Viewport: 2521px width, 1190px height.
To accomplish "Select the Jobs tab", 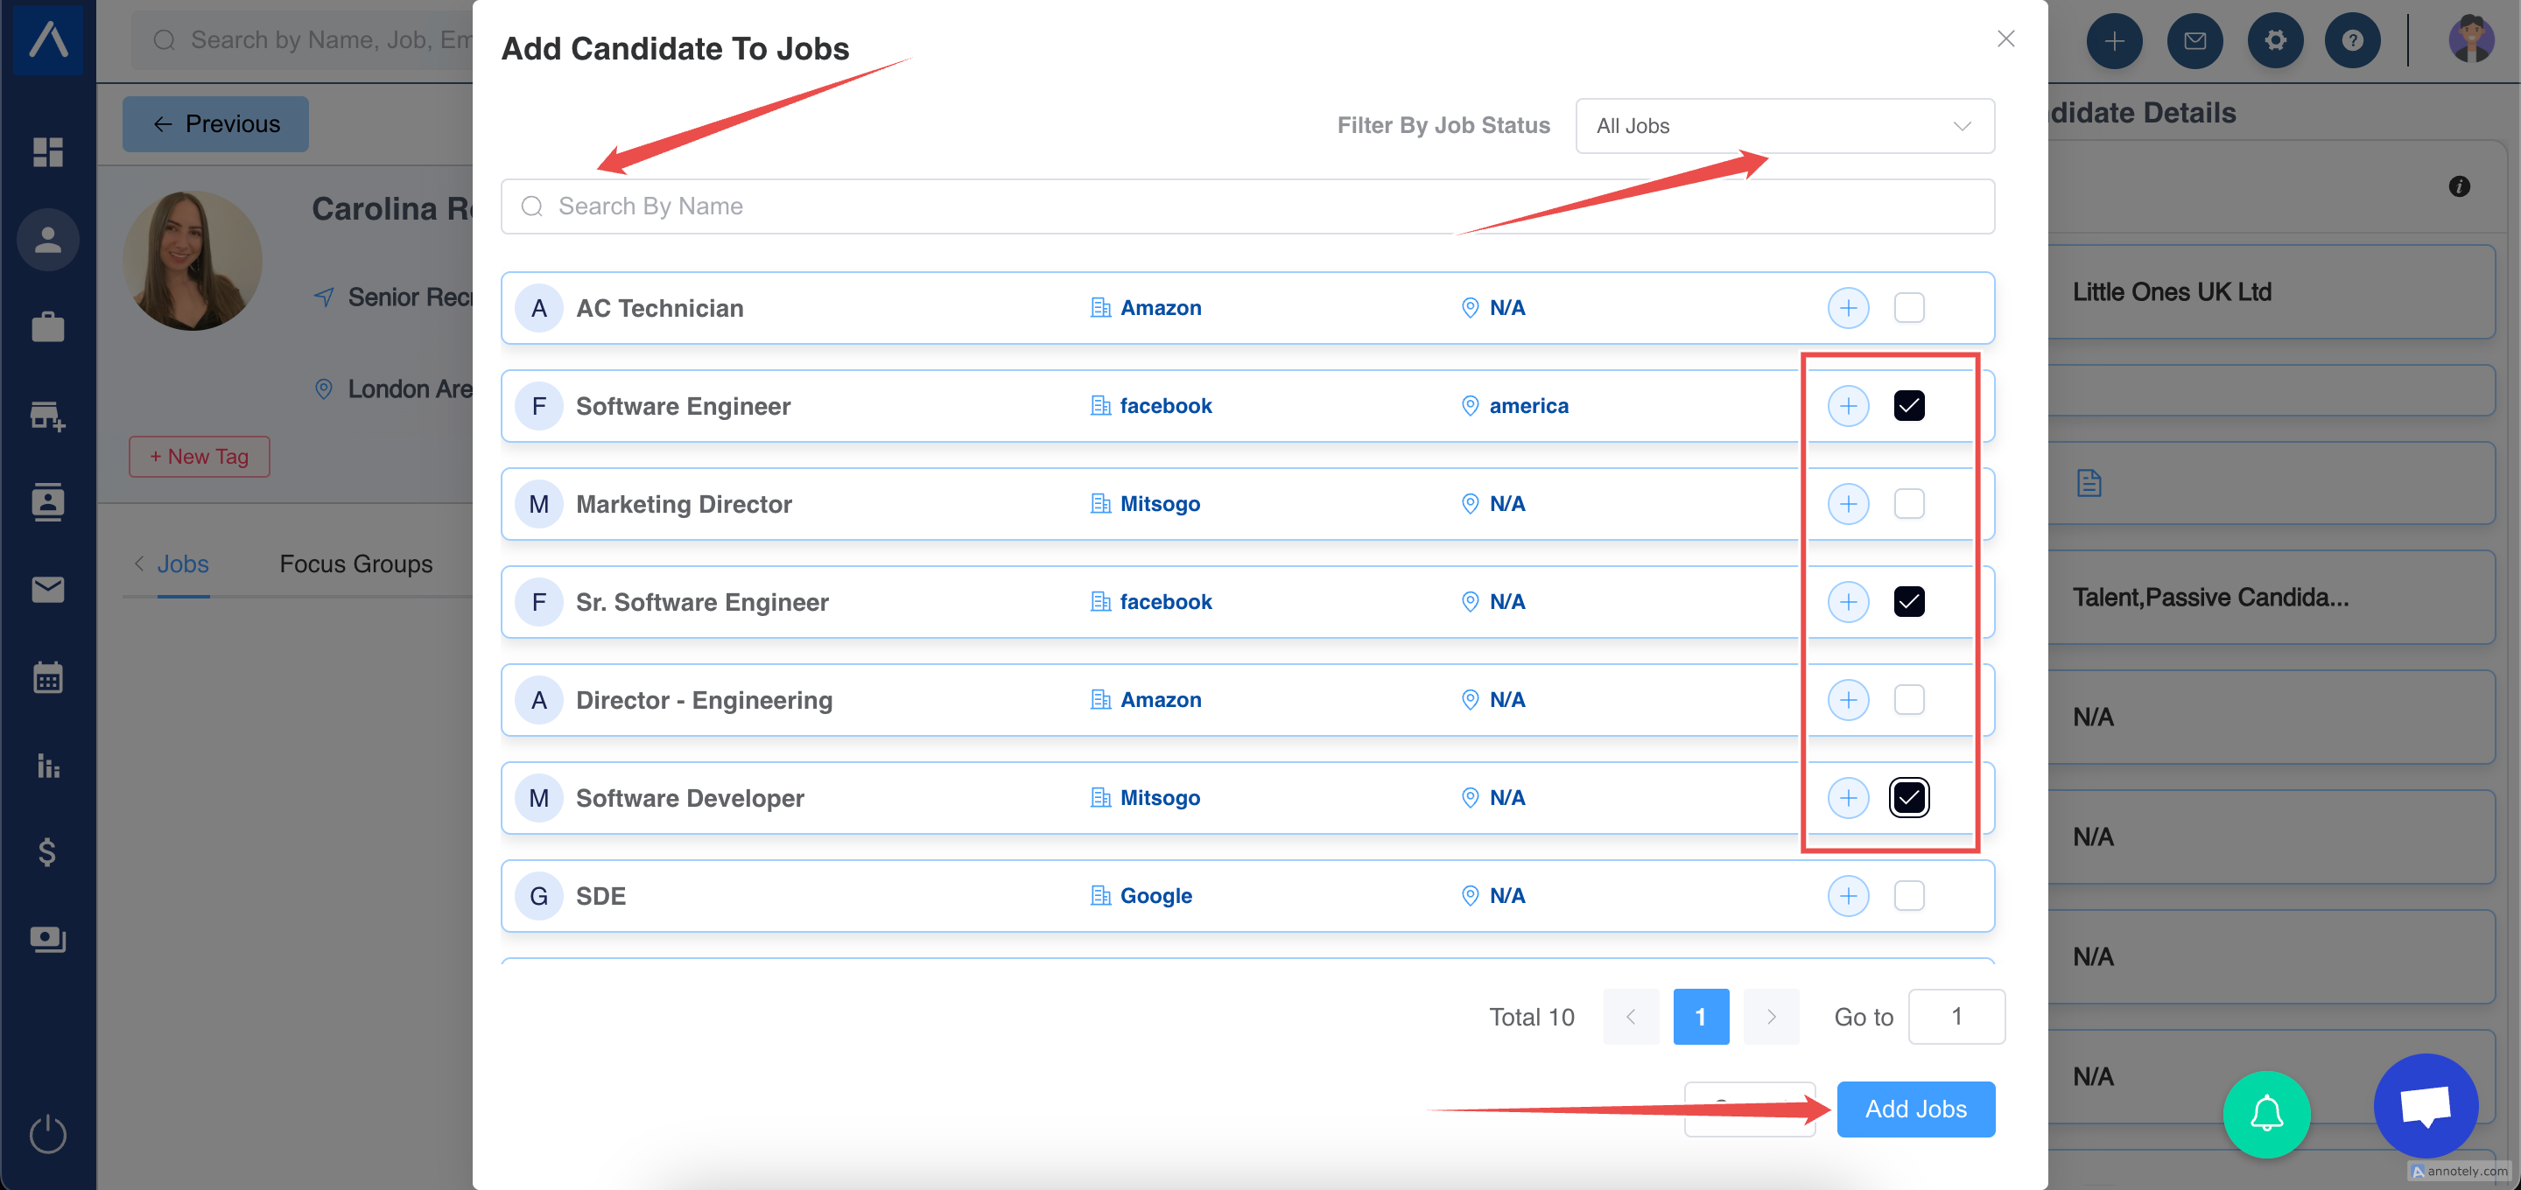I will [x=182, y=563].
